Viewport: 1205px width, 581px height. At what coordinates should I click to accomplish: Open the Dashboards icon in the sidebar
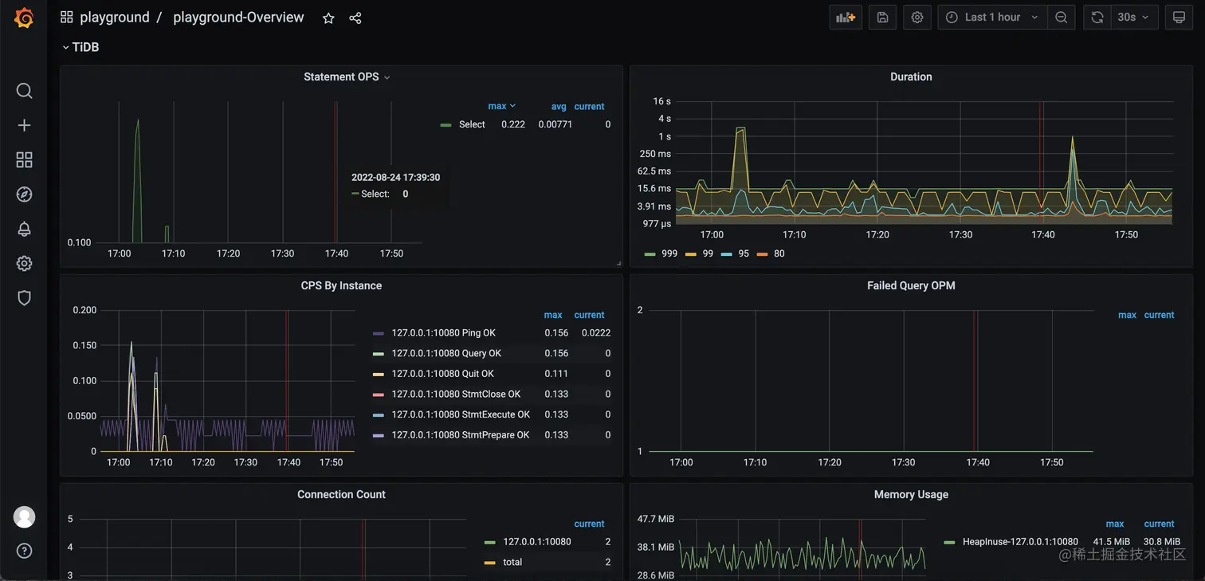tap(24, 160)
